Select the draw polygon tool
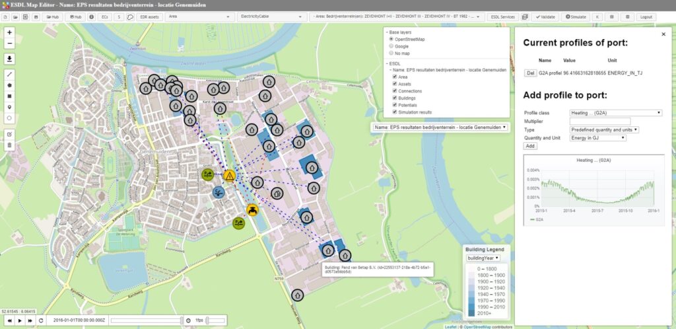Screen dimensions: 676x329 point(9,85)
